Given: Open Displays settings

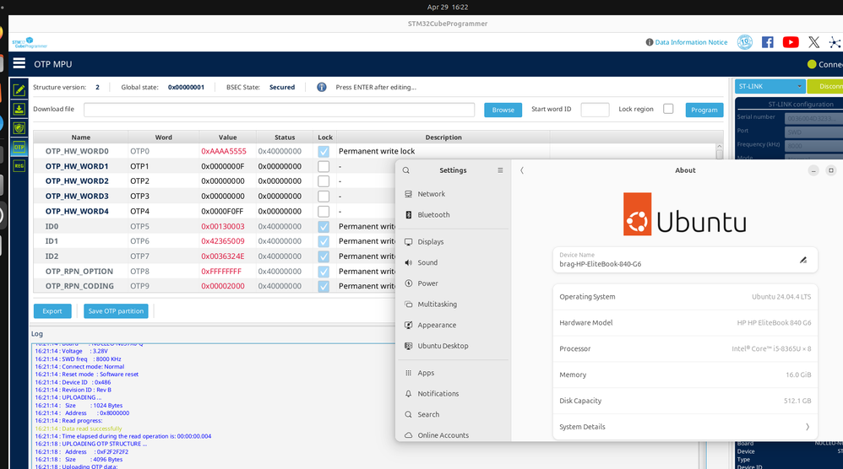Looking at the screenshot, I should pyautogui.click(x=454, y=241).
